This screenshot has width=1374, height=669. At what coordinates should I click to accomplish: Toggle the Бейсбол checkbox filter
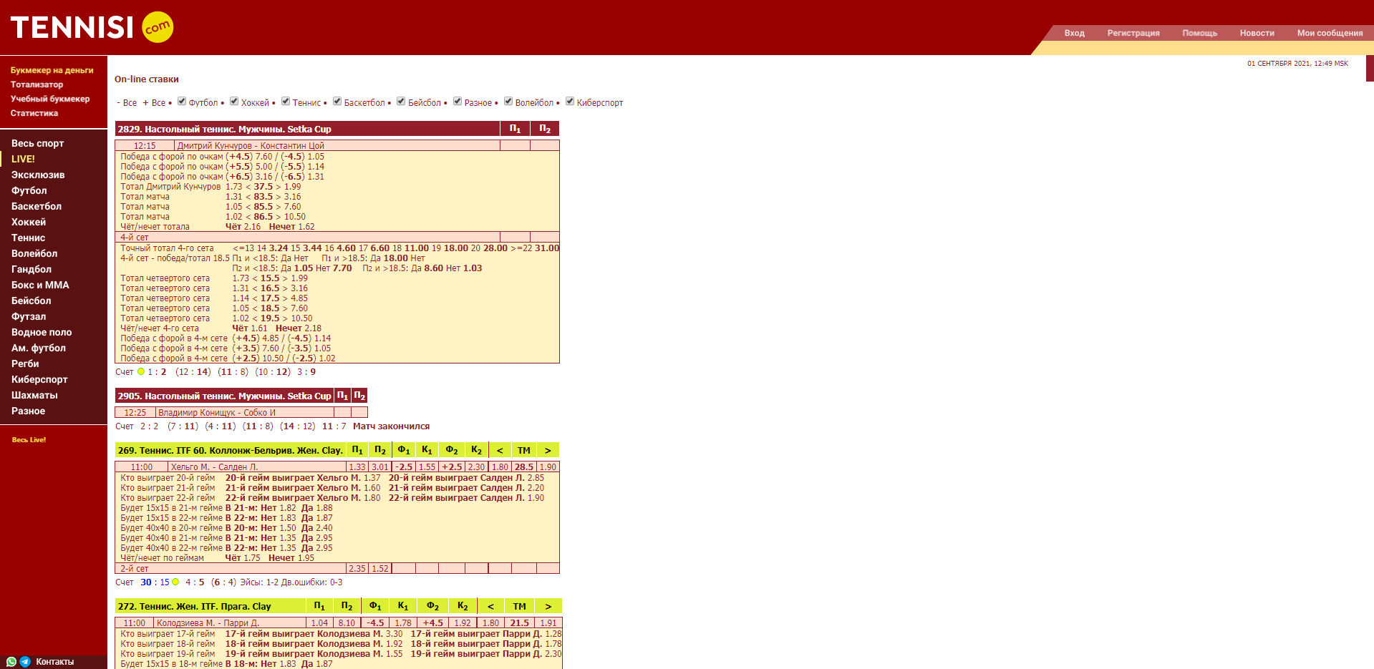coord(401,102)
